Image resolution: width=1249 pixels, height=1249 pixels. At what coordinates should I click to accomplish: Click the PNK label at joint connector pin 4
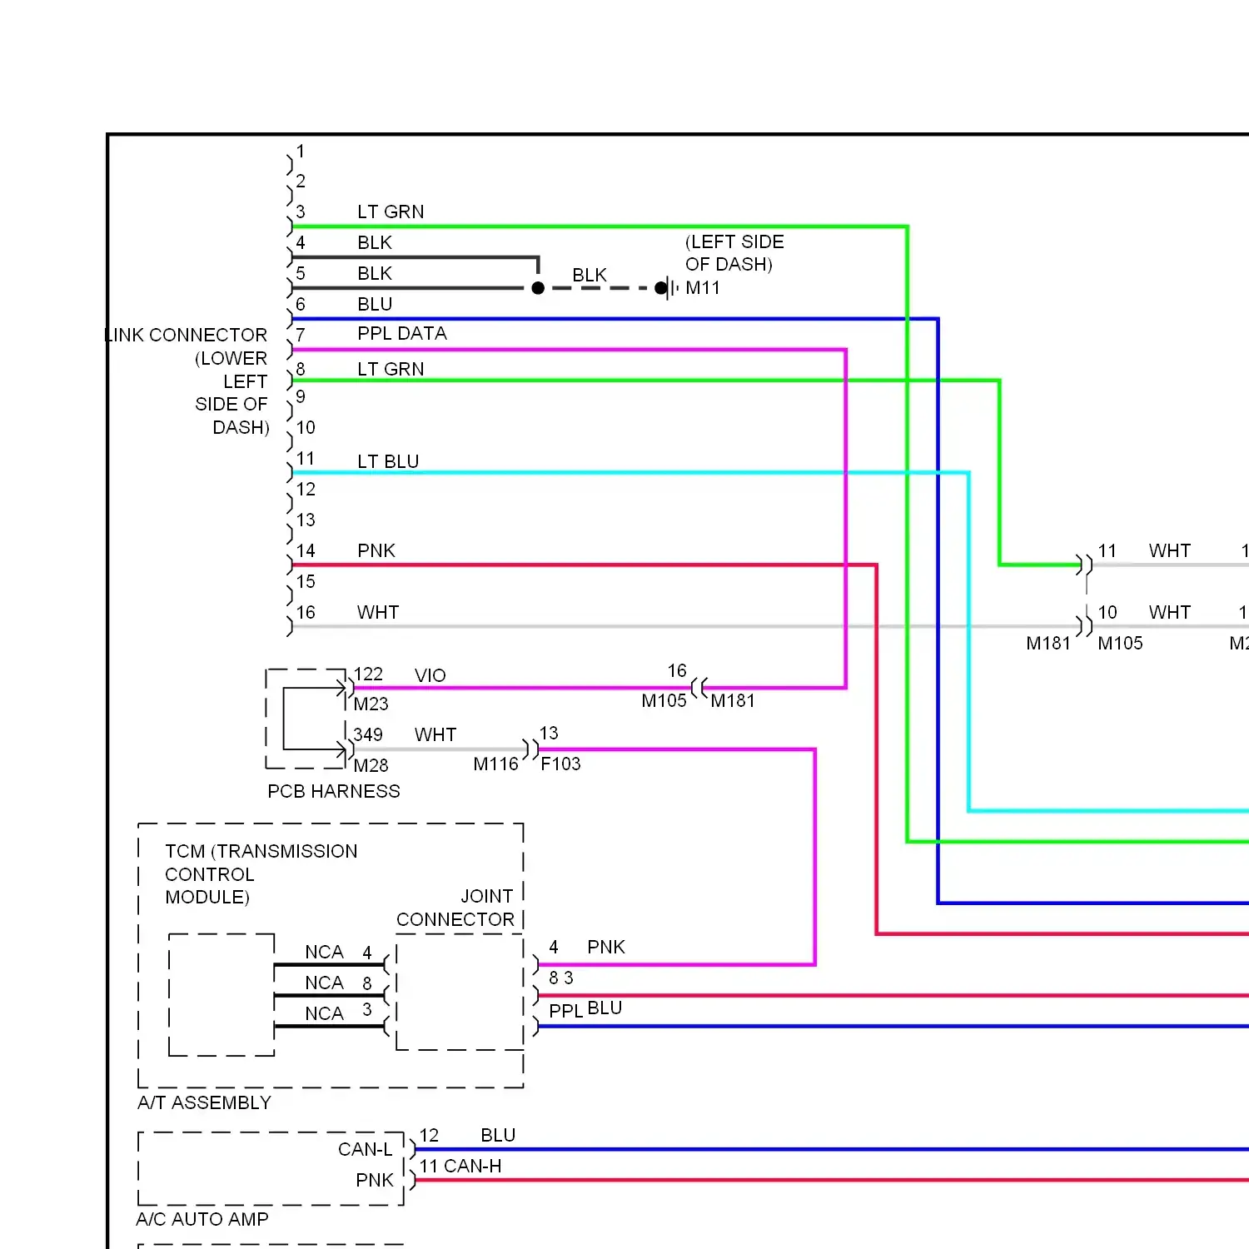click(x=606, y=947)
